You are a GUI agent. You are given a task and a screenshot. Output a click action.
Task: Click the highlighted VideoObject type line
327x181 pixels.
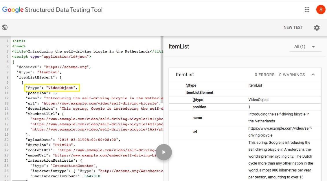[52, 88]
